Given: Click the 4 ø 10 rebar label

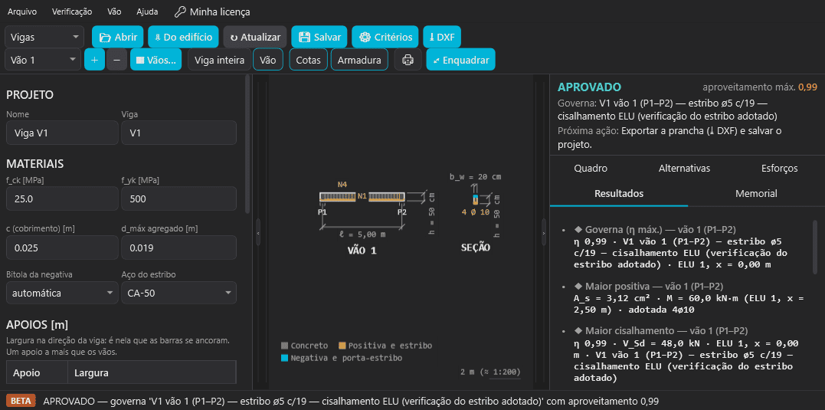Looking at the screenshot, I should 476,212.
